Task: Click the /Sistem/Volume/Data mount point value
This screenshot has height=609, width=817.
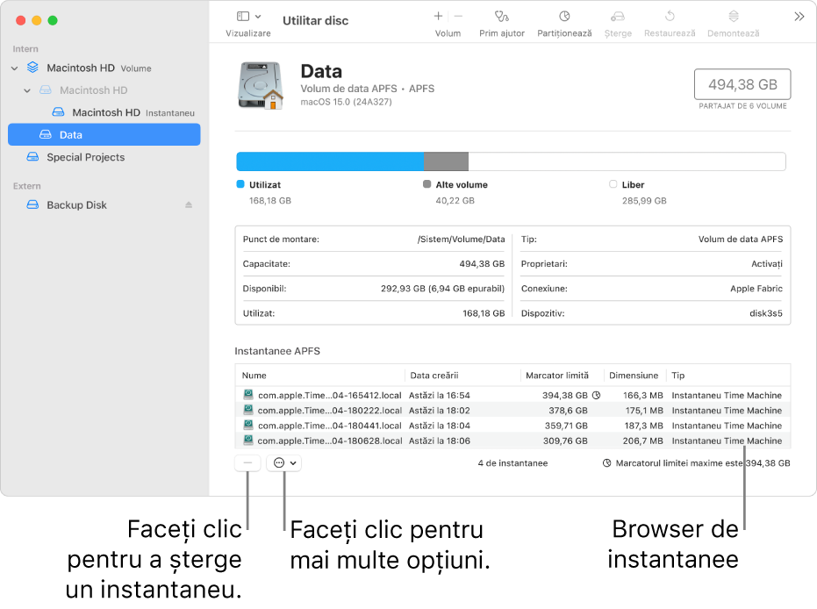Action: [461, 239]
